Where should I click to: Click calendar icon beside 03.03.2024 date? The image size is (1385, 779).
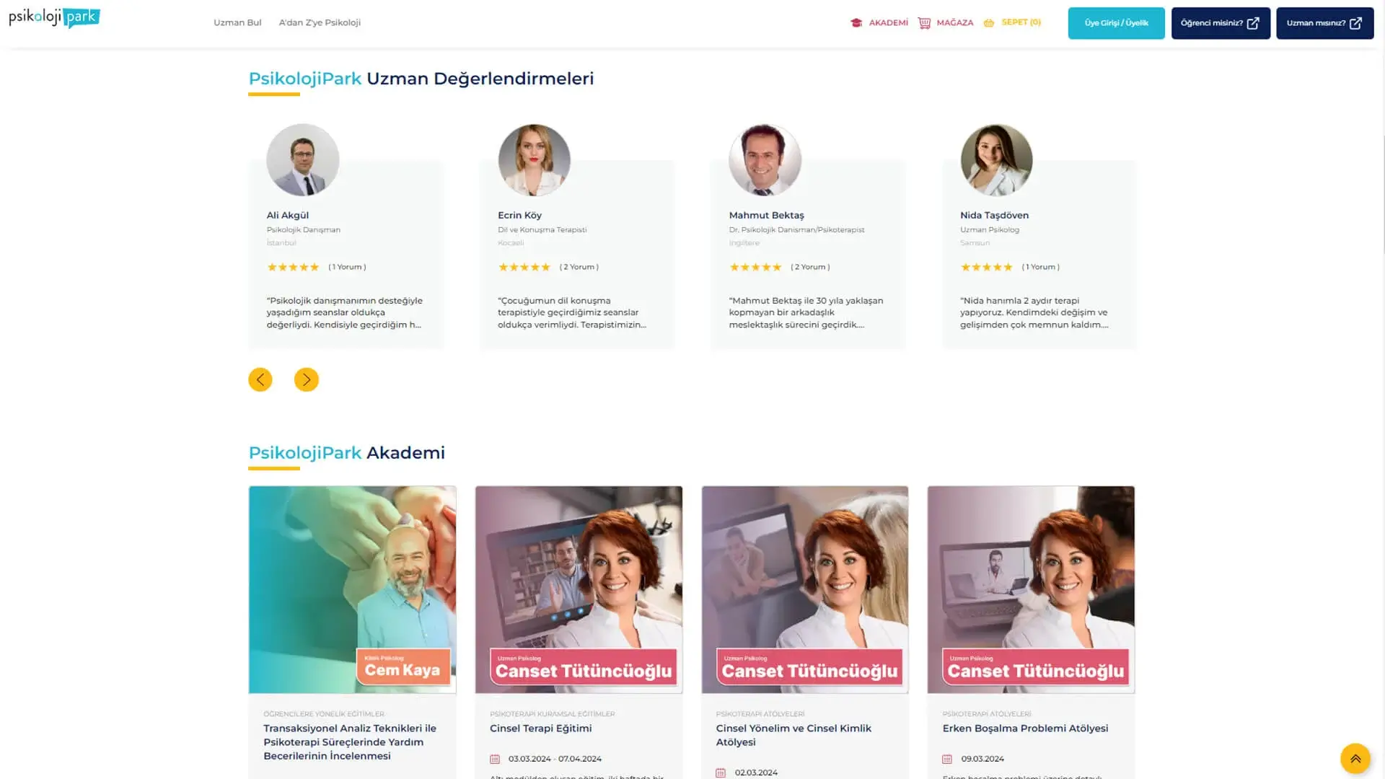coord(495,759)
